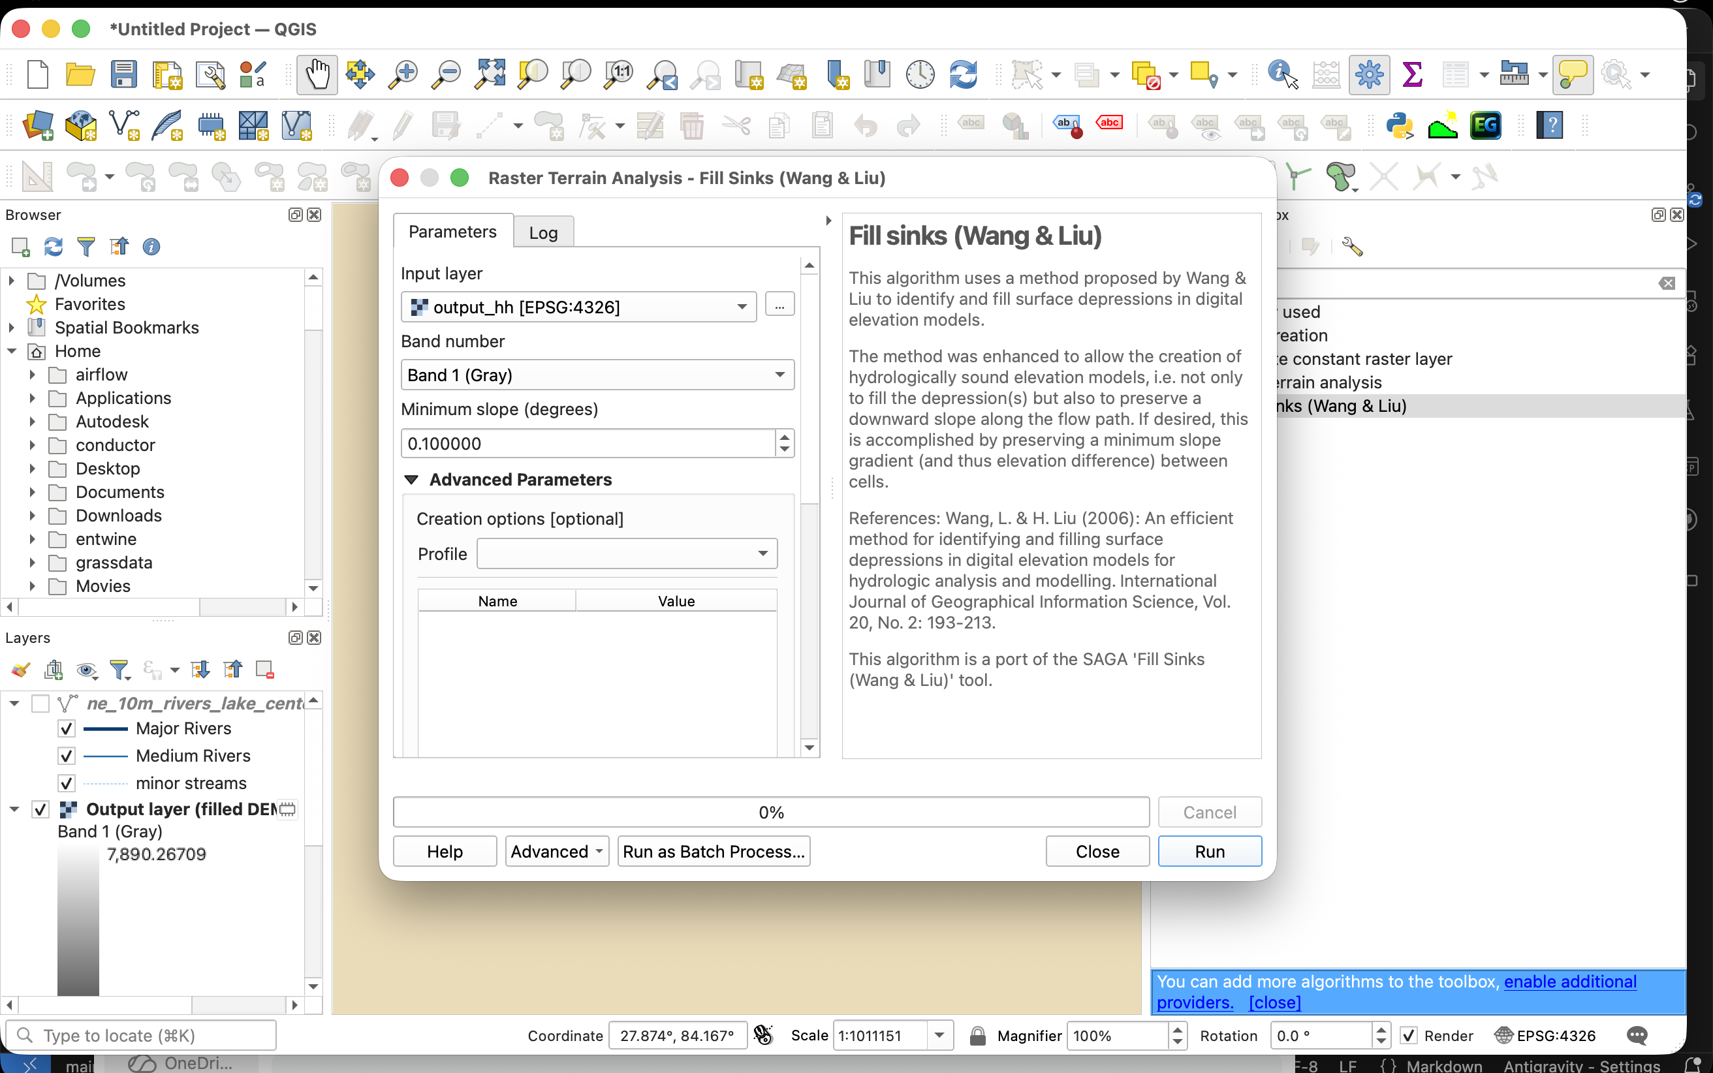Click the Zoom Full extent icon
This screenshot has height=1073, width=1713.
[490, 74]
